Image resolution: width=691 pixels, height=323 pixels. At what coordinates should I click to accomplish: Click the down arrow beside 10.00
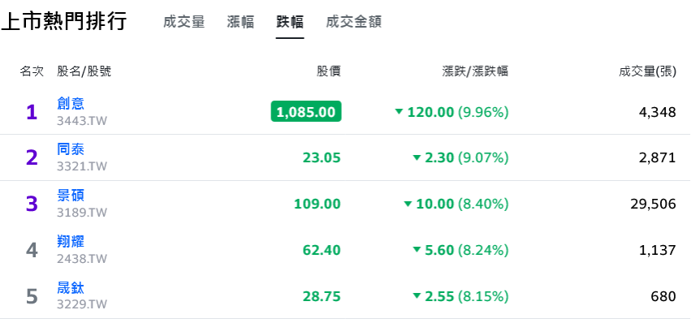click(408, 204)
